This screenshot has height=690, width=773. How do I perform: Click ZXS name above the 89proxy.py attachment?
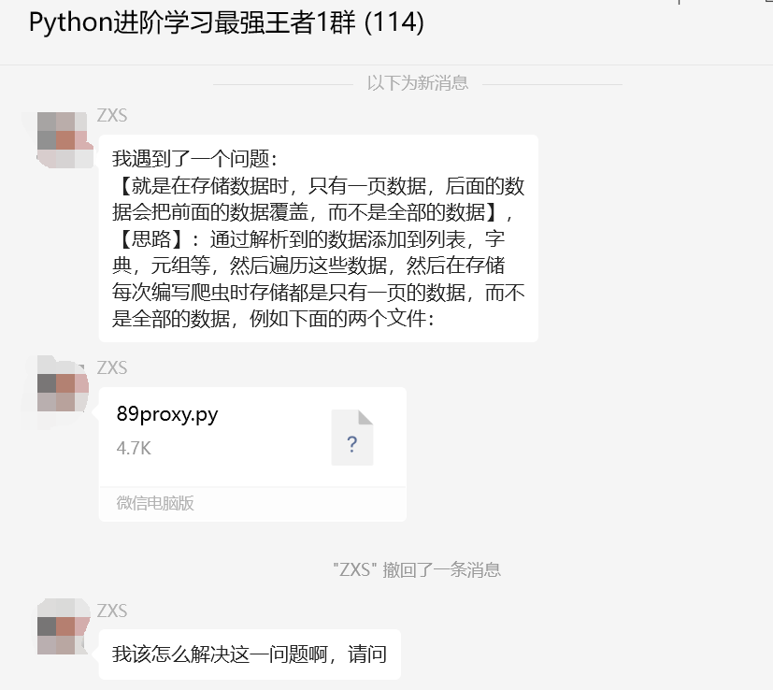point(112,368)
